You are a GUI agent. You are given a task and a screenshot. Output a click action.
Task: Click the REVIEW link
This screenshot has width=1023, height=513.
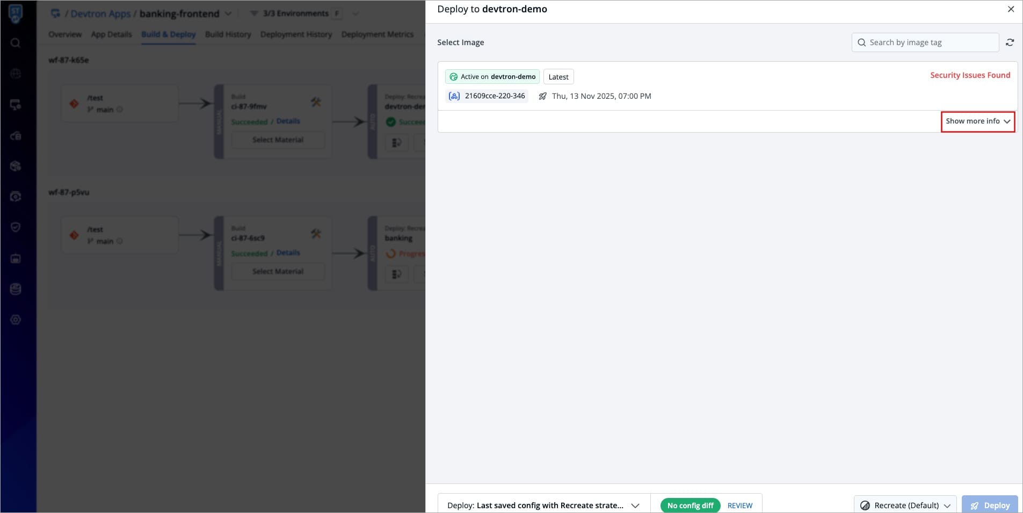(x=739, y=505)
